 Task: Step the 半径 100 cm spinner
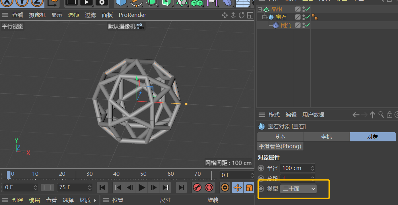tap(313, 168)
